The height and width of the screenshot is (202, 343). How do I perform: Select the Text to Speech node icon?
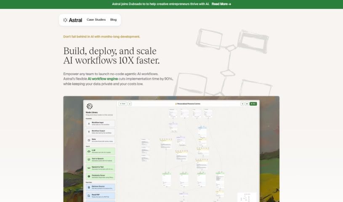[x=89, y=159]
